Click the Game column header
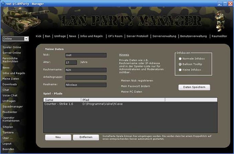This screenshot has height=154, width=234. coord(62,100)
